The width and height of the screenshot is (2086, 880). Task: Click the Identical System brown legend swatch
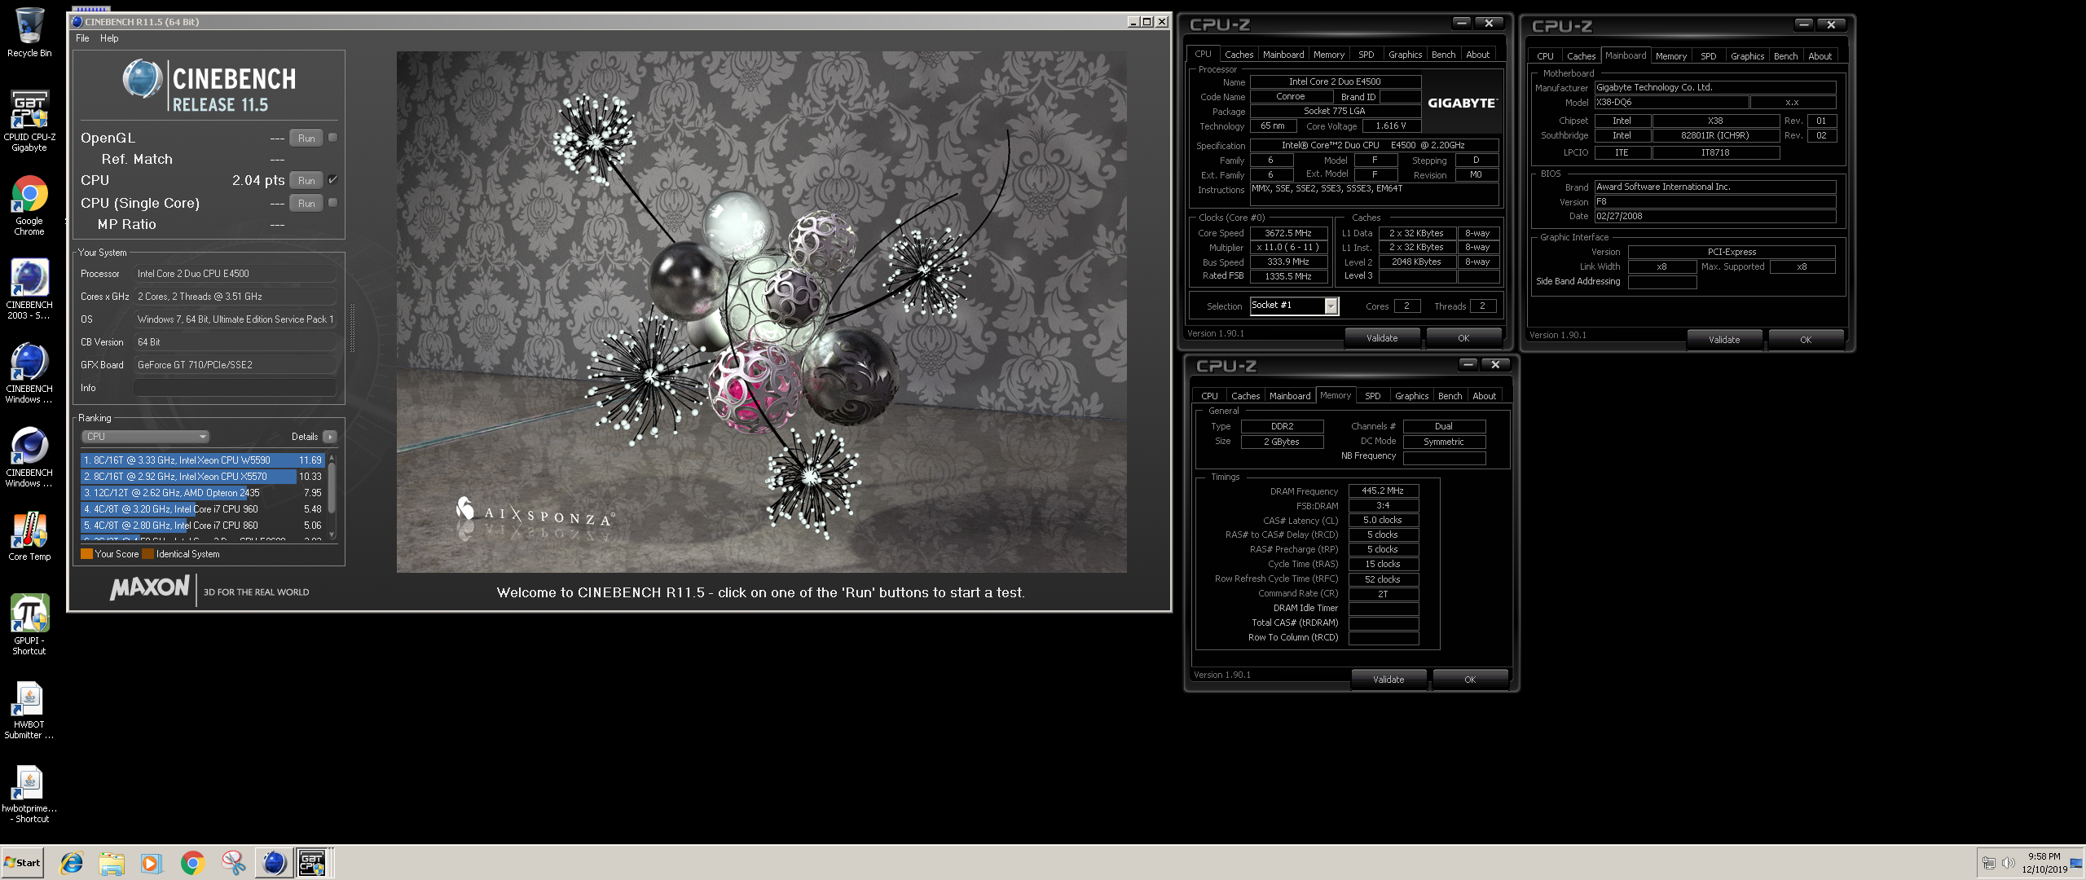(147, 554)
